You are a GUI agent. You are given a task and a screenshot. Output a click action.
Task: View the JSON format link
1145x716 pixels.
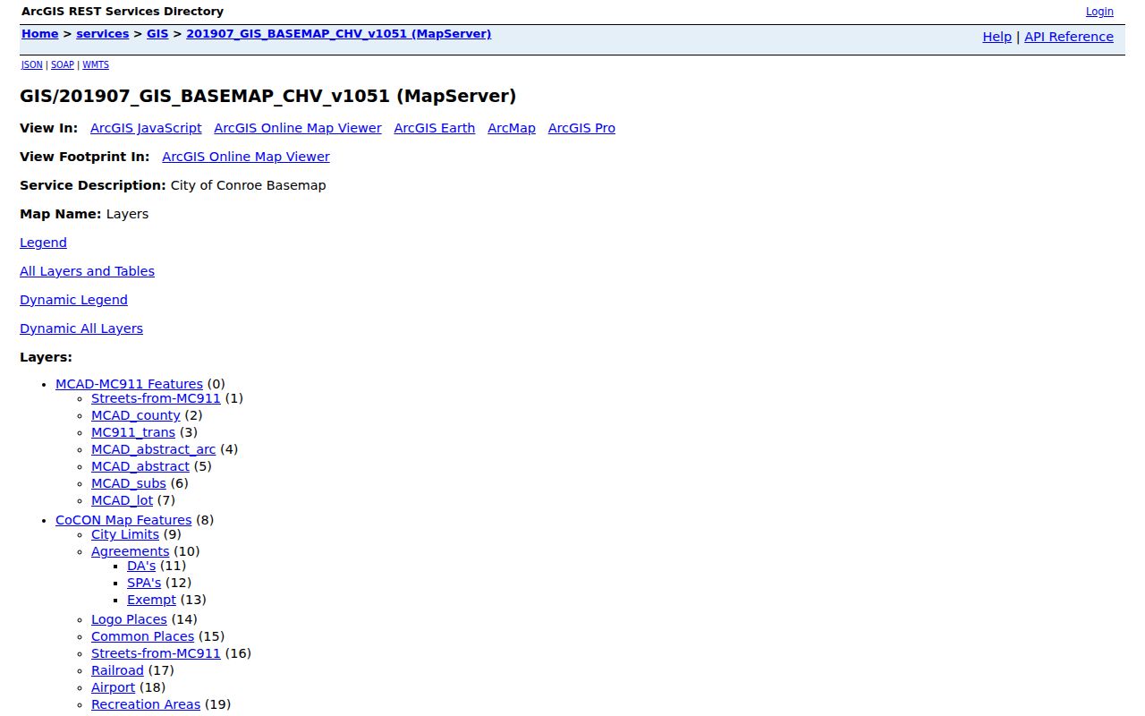(x=31, y=65)
